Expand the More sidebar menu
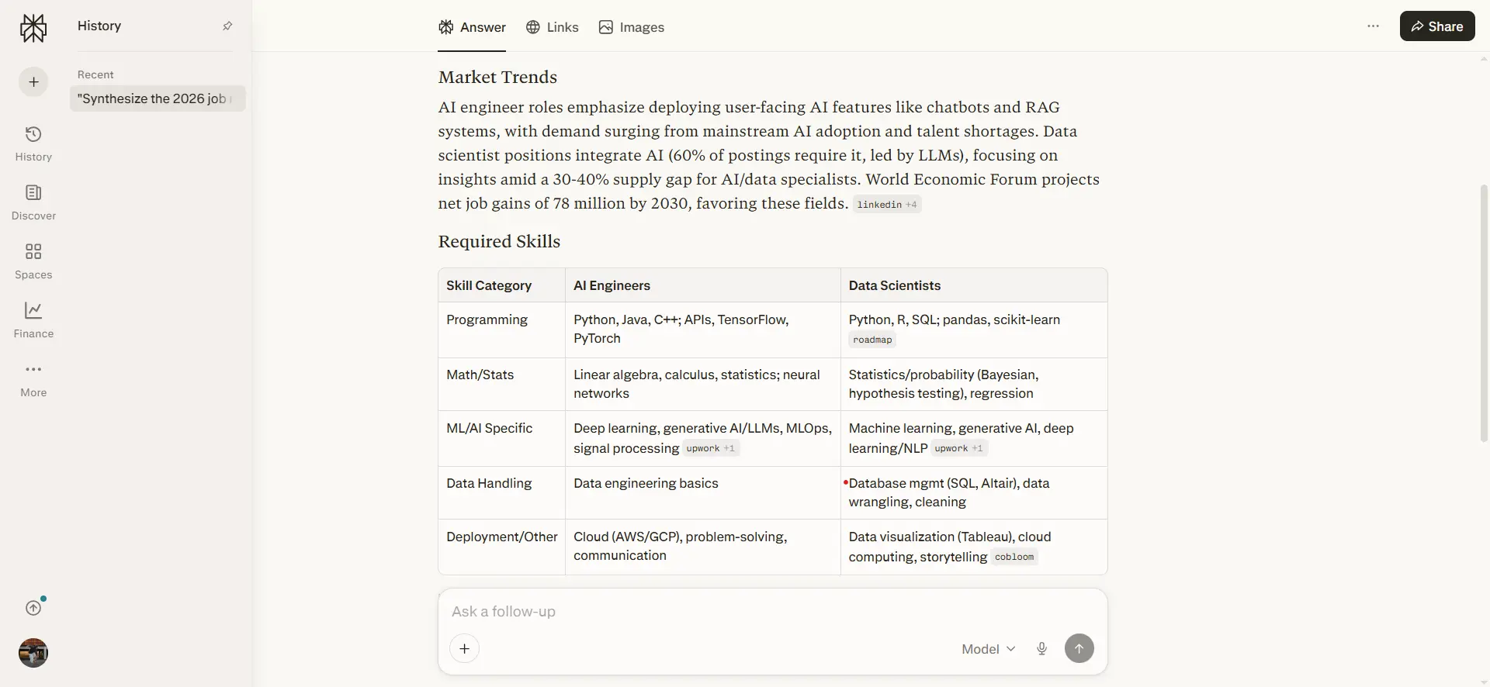Viewport: 1490px width, 687px height. point(33,378)
